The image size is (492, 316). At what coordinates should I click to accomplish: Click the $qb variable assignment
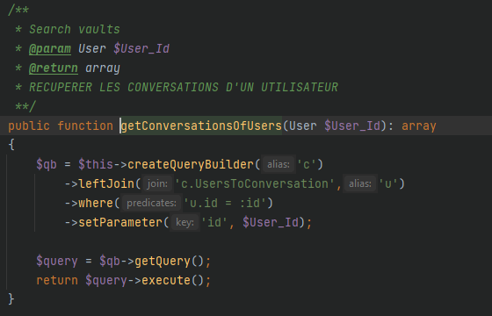click(x=47, y=165)
